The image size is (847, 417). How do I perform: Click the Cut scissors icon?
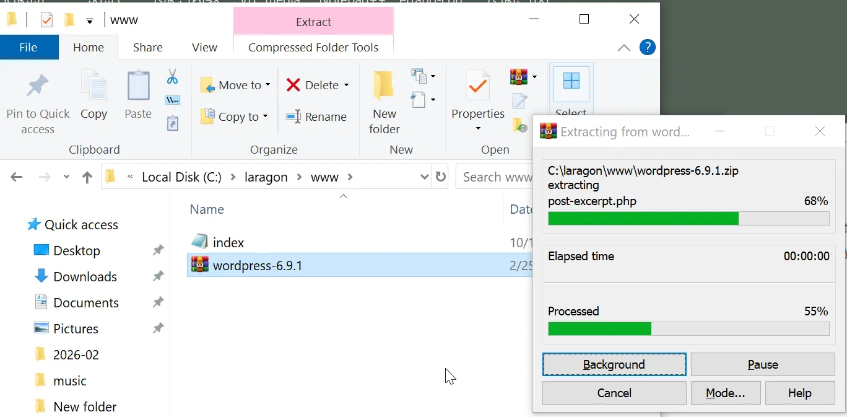pos(173,77)
